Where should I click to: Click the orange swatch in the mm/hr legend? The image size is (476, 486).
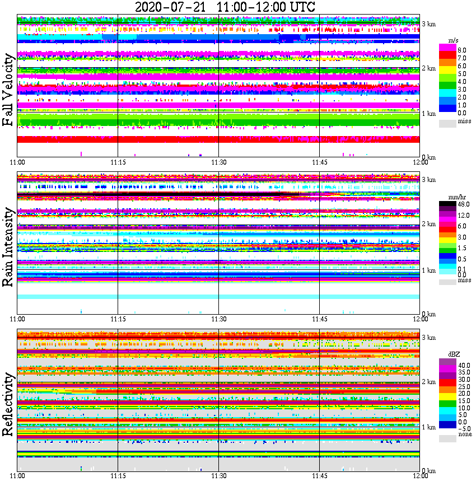click(448, 235)
